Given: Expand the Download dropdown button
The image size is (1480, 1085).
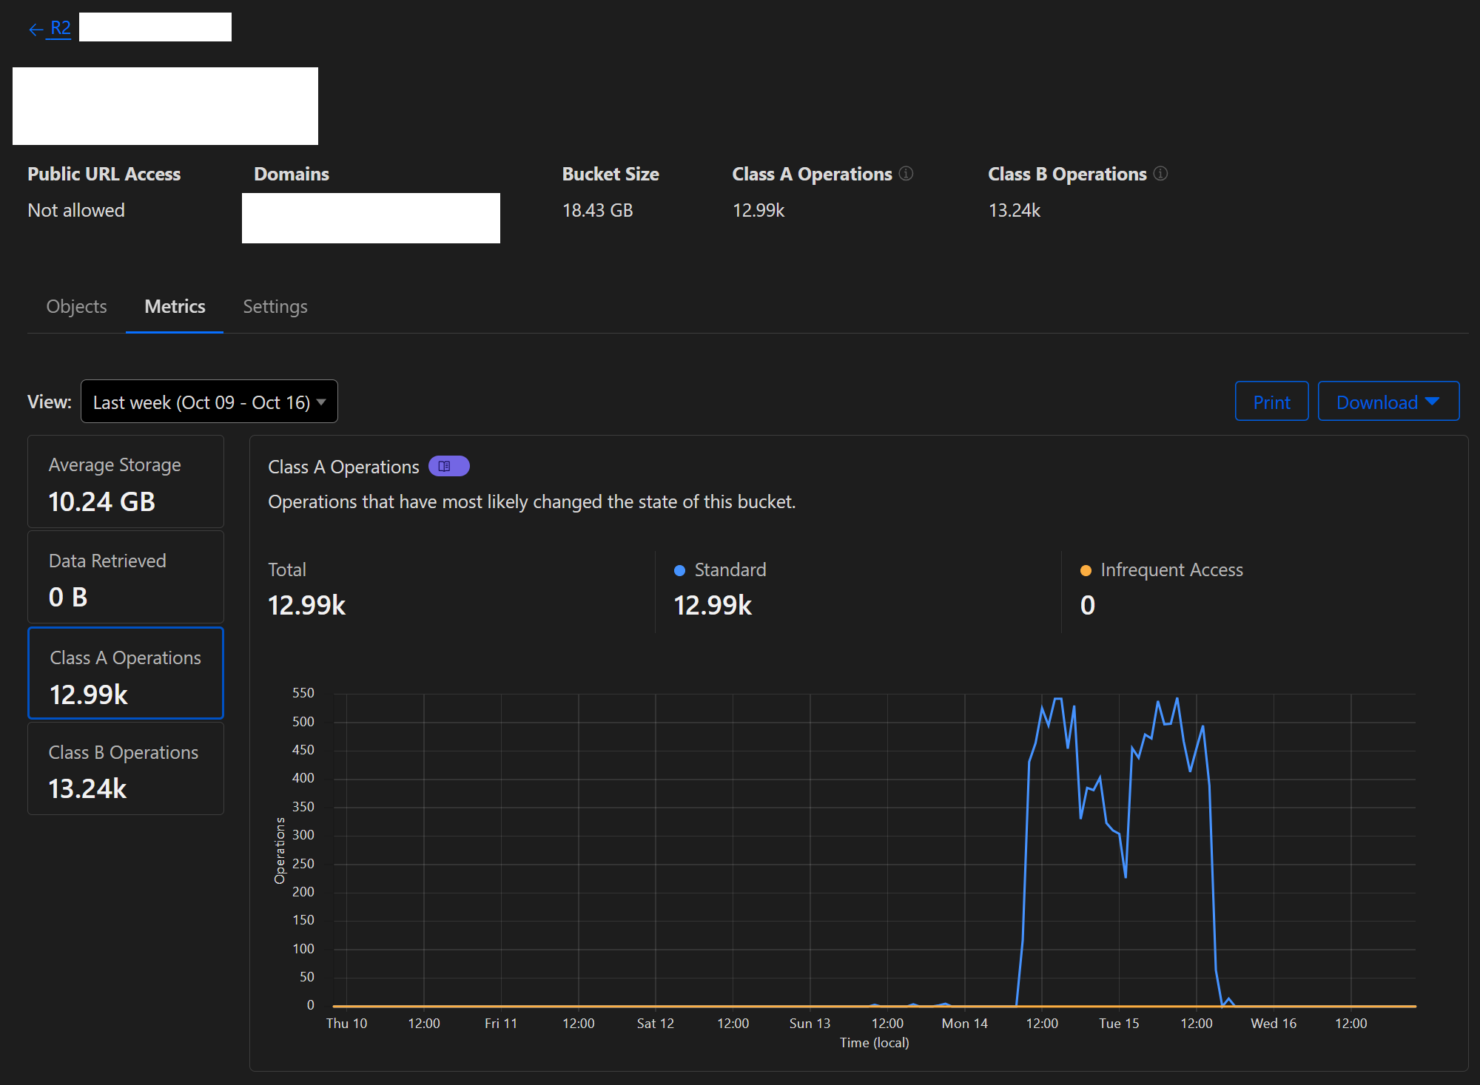Looking at the screenshot, I should [1388, 402].
